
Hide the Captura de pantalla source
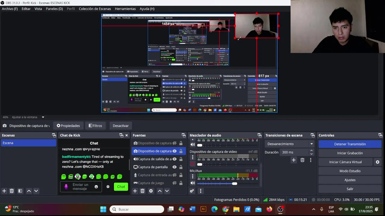pos(174,167)
